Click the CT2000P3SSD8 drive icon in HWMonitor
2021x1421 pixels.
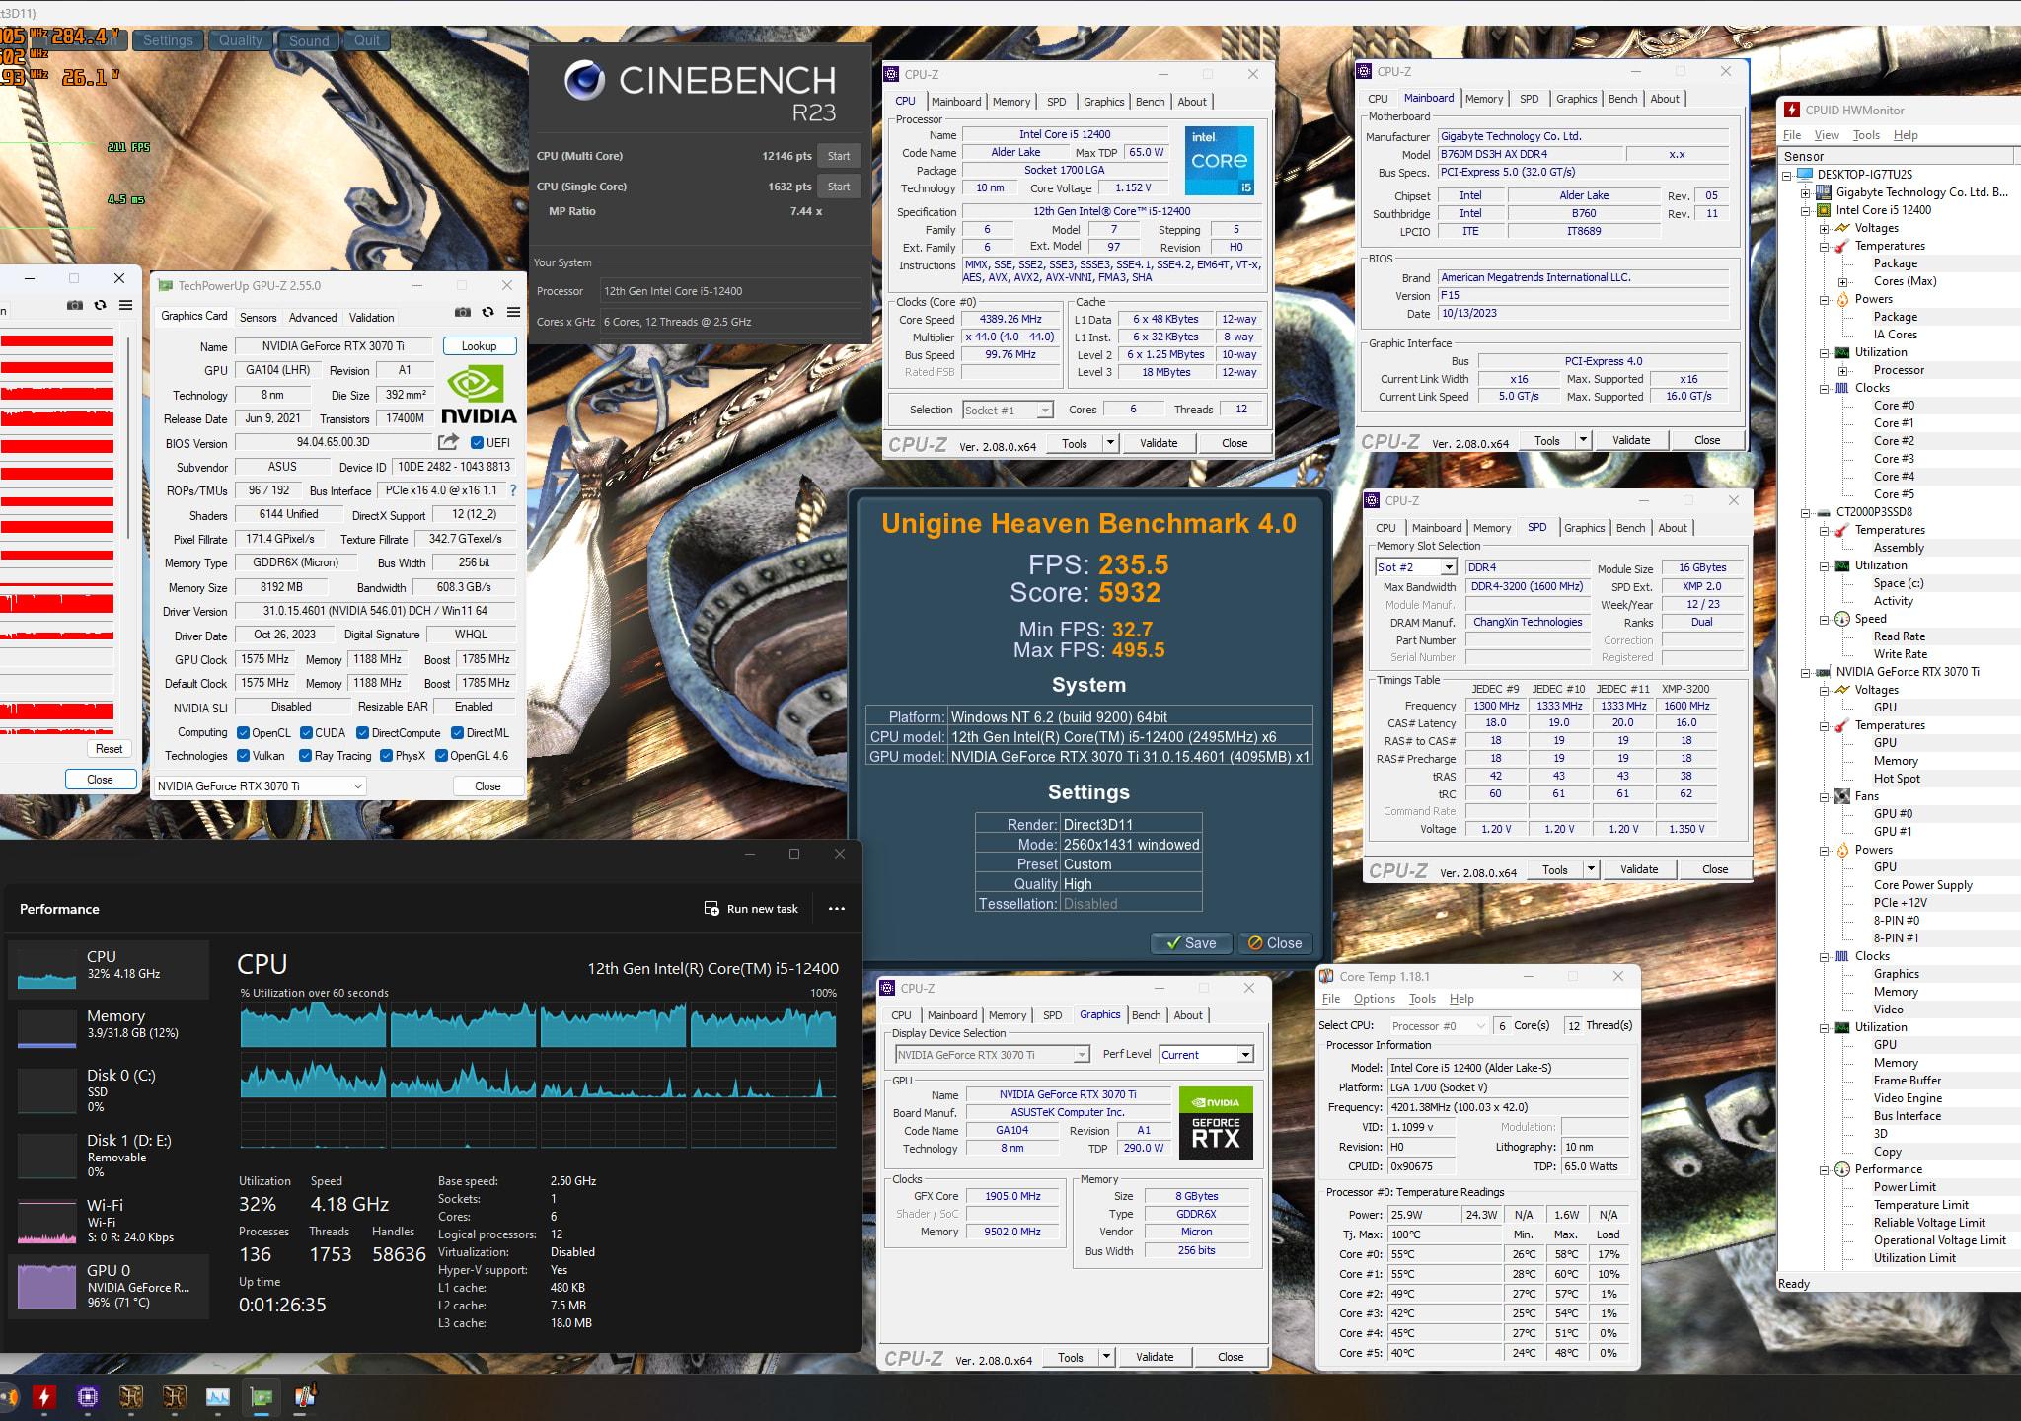click(1824, 512)
